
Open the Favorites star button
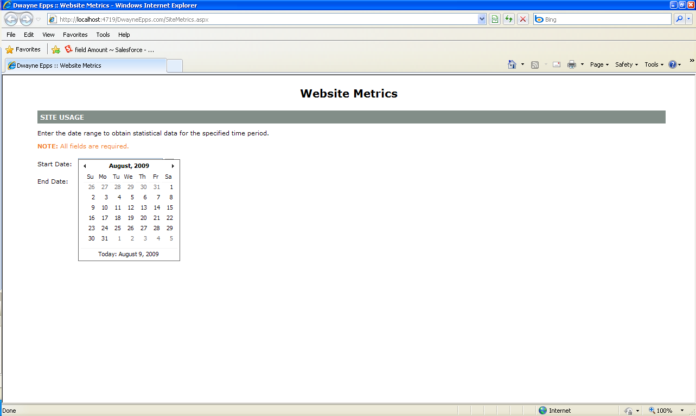23,49
